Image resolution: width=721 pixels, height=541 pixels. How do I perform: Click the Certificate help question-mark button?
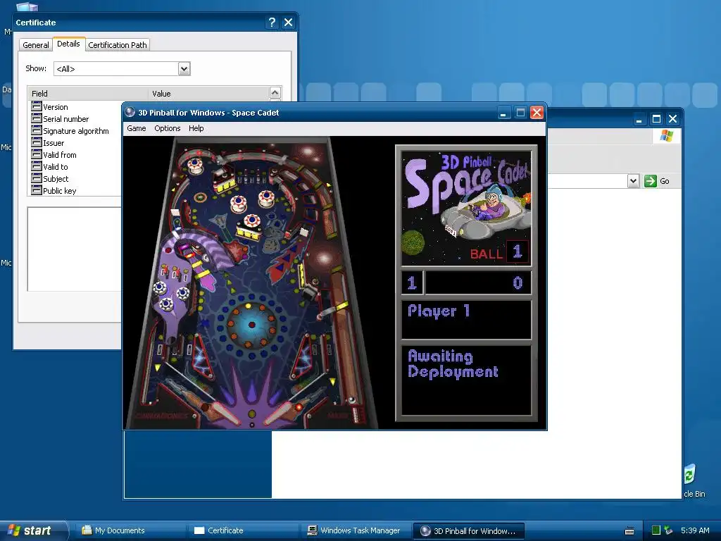pos(272,22)
